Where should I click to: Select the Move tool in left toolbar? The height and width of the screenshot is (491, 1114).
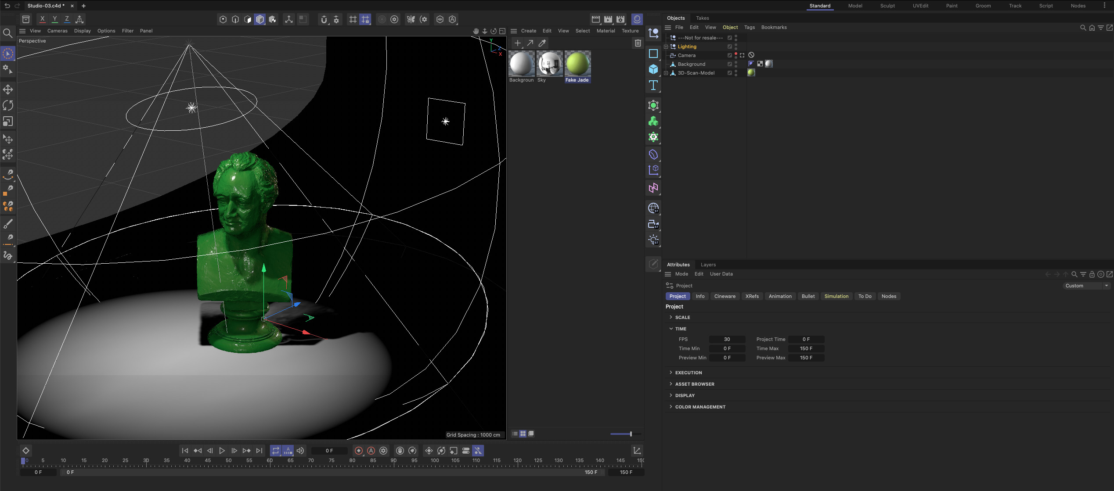[x=8, y=90]
